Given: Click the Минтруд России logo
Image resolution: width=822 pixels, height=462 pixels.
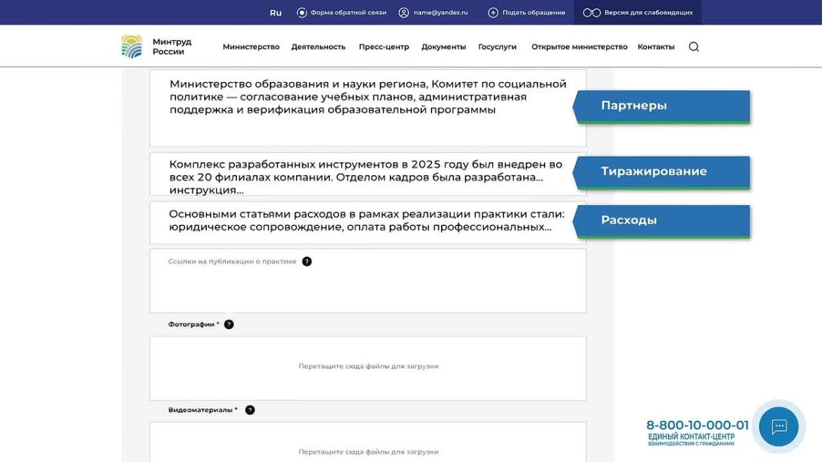Looking at the screenshot, I should click(x=156, y=47).
